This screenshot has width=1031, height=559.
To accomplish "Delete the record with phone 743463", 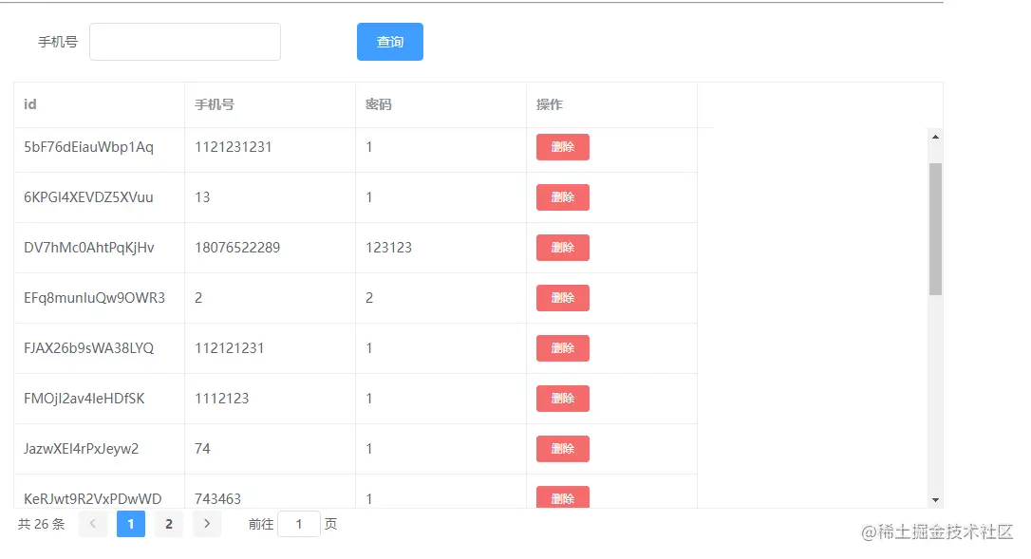I will 562,497.
